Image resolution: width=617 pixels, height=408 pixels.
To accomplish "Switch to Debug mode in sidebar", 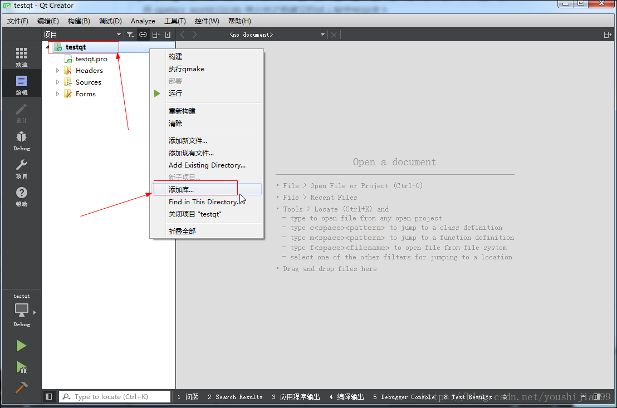I will pyautogui.click(x=21, y=141).
